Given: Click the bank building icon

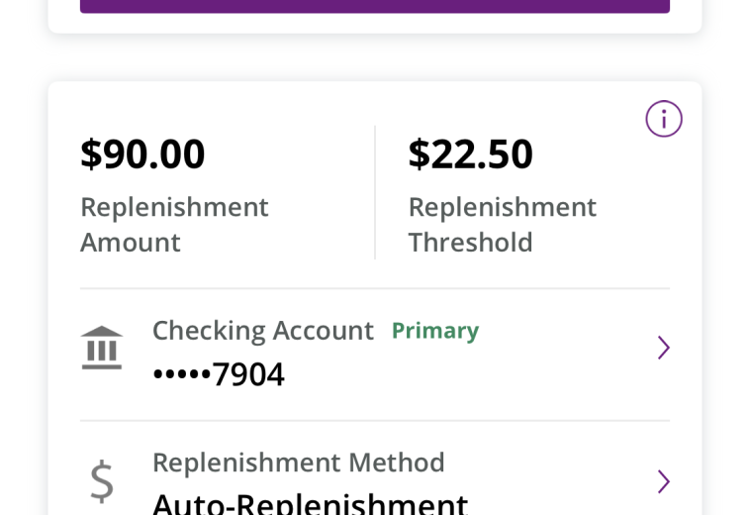Looking at the screenshot, I should [x=102, y=348].
